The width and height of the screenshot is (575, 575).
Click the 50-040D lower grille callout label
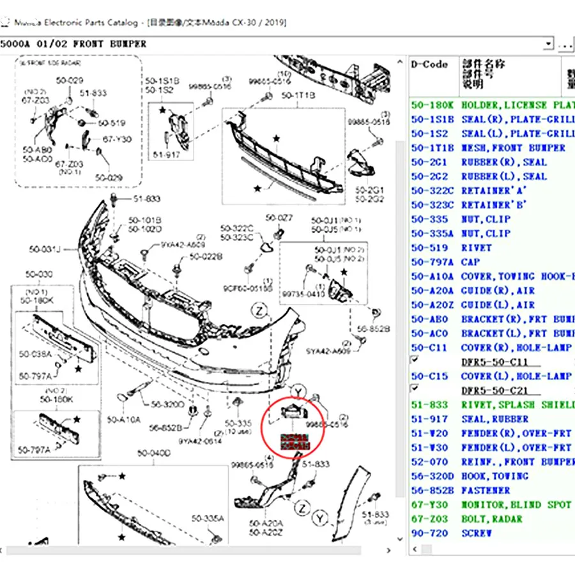point(154,454)
